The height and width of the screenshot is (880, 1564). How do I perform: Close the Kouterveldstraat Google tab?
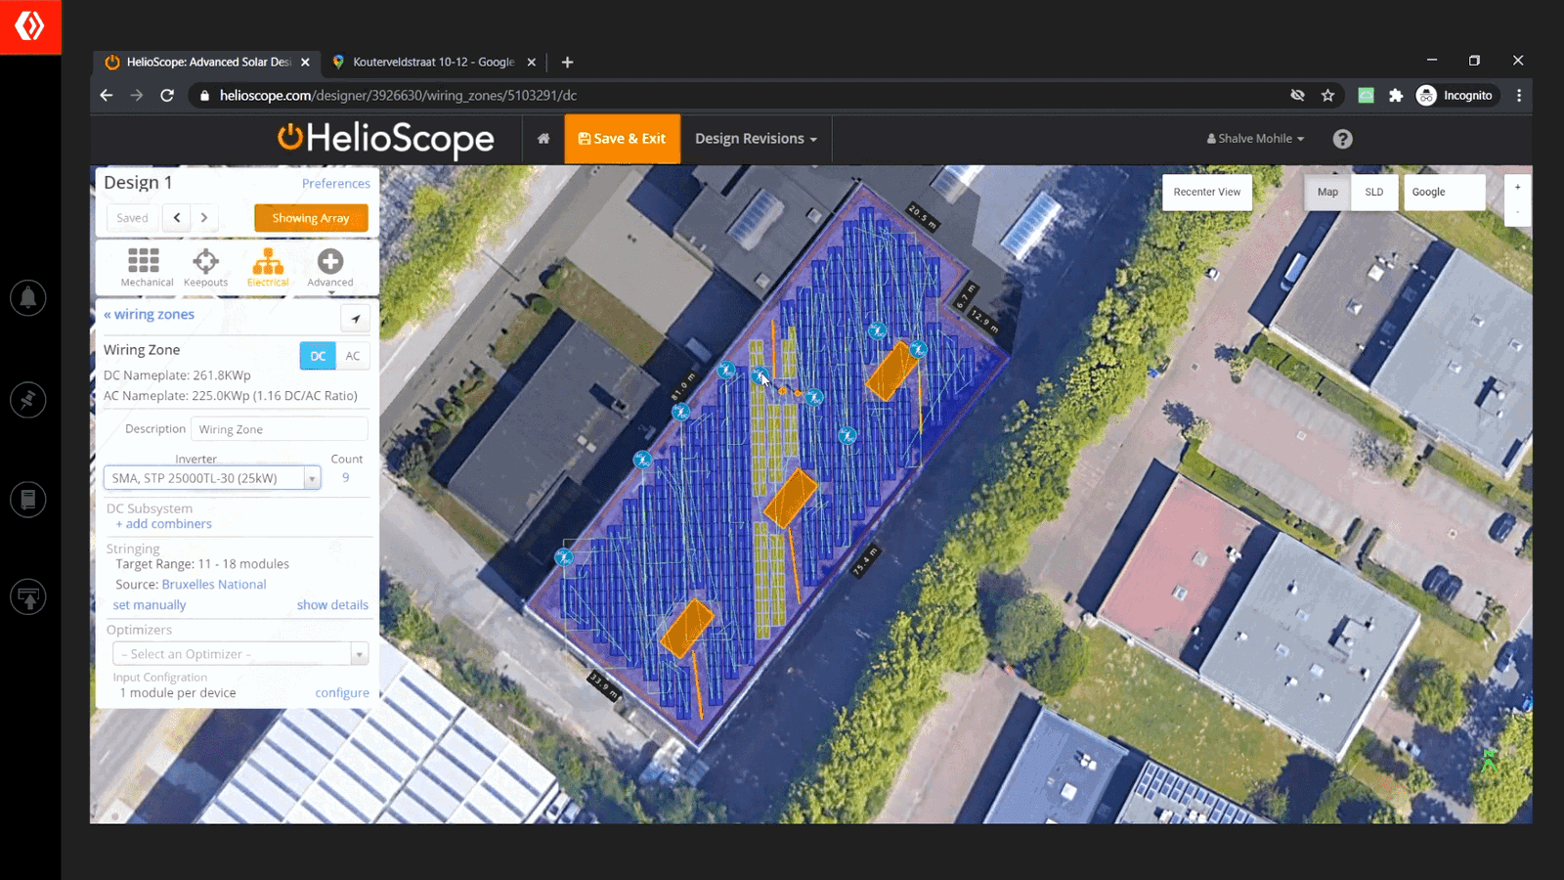(531, 62)
